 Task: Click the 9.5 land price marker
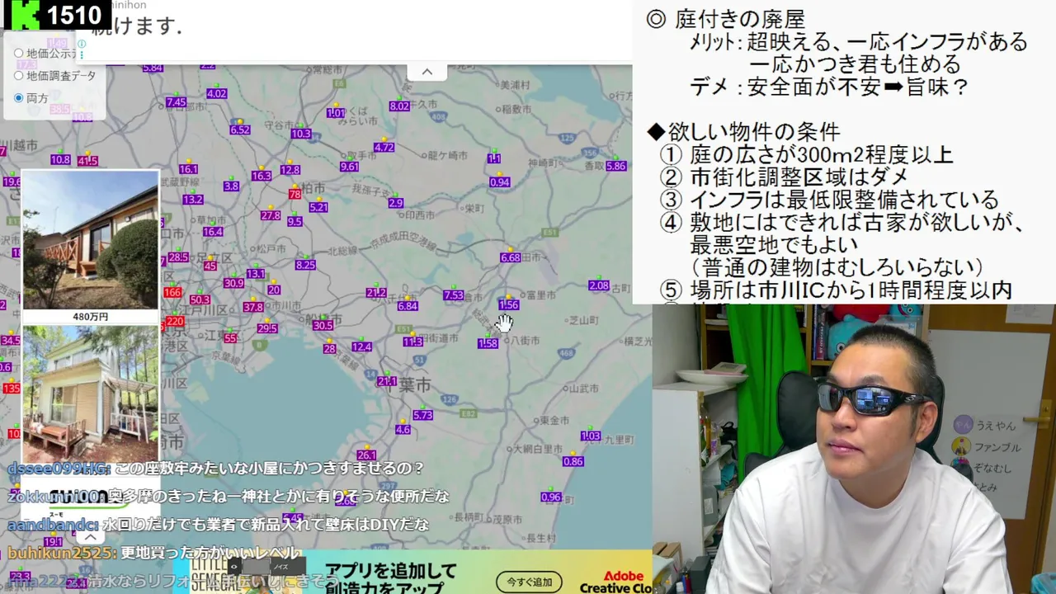click(x=295, y=222)
